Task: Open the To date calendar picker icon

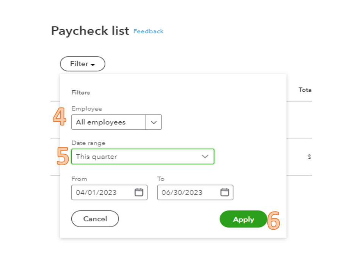Action: (225, 192)
